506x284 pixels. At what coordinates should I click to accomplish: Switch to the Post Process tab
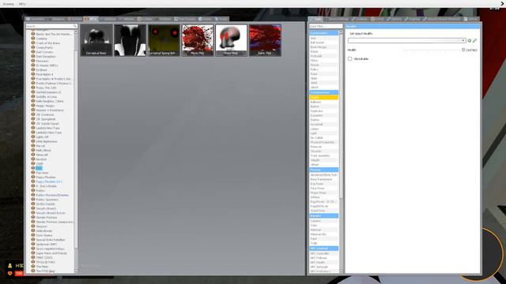coord(185,19)
